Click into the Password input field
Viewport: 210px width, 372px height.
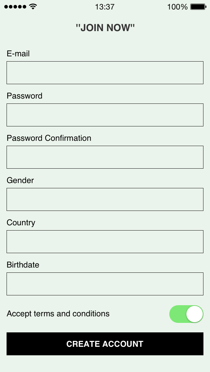[x=105, y=115]
